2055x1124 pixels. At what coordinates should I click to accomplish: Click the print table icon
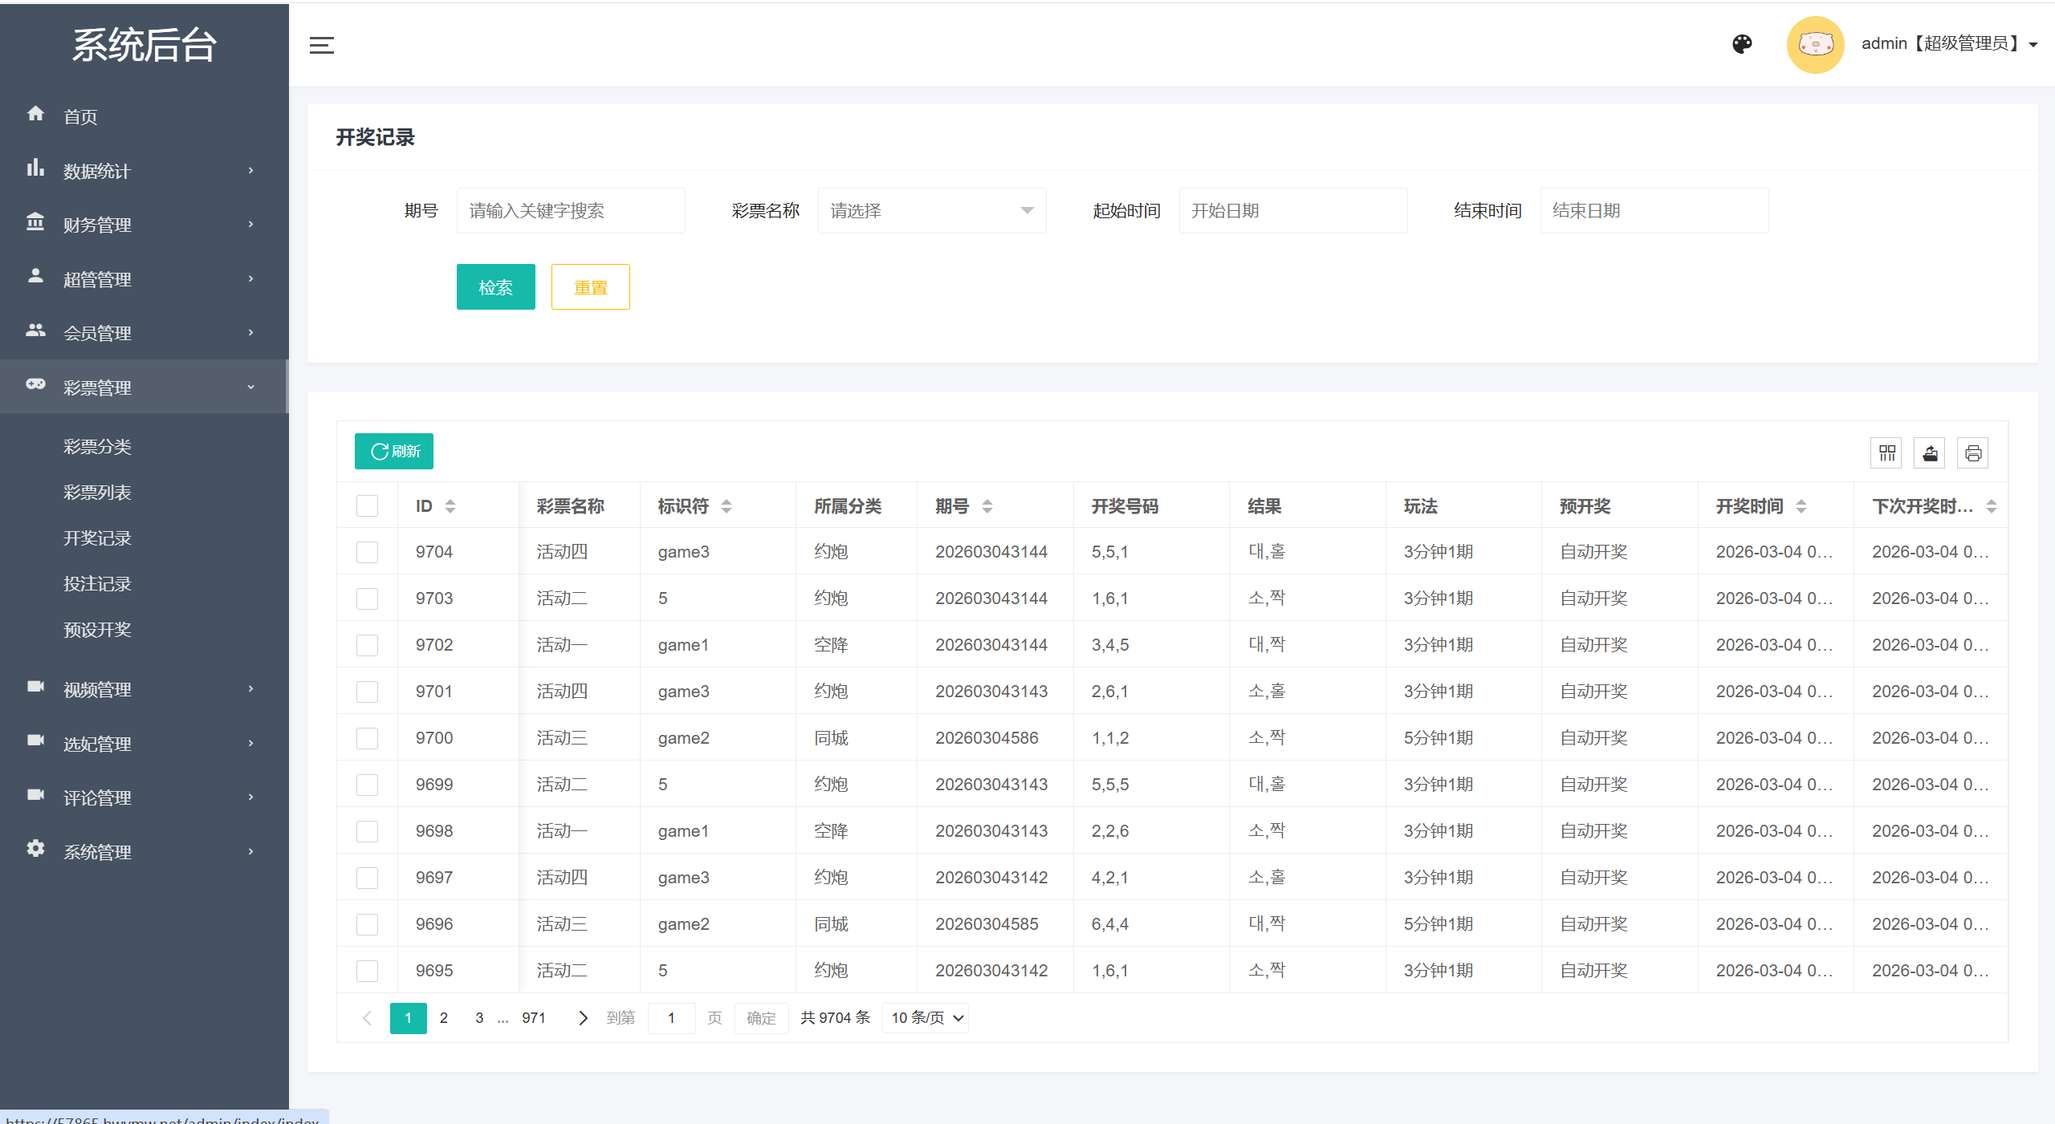click(1973, 453)
